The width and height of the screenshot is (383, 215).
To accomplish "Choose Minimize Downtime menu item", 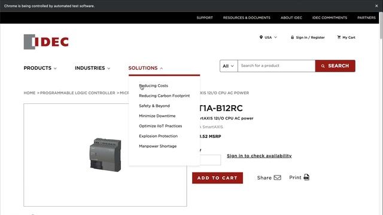I will point(157,116).
